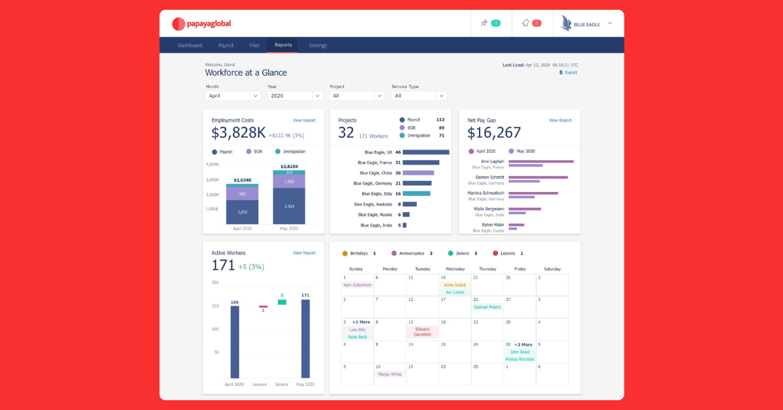Click the Export file icon
The width and height of the screenshot is (783, 410).
(560, 72)
